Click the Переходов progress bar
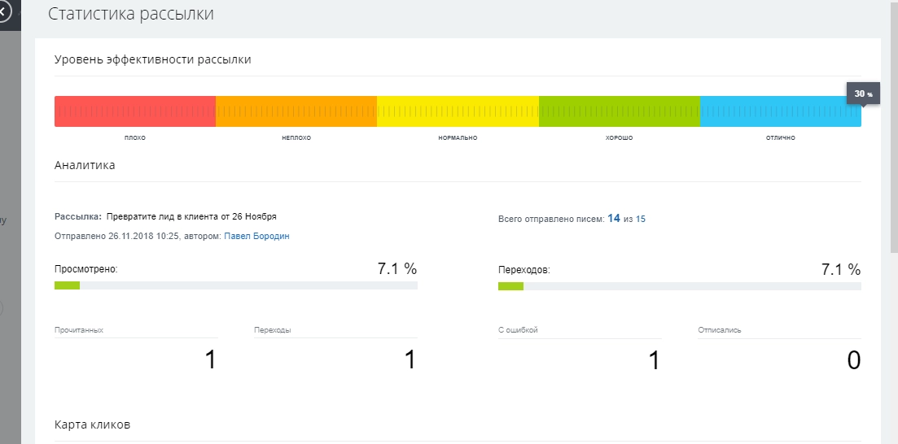Viewport: 898px width, 444px height. (x=679, y=285)
